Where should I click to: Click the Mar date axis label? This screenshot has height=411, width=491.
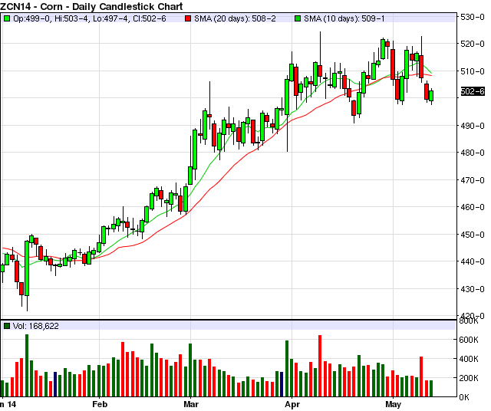point(191,404)
